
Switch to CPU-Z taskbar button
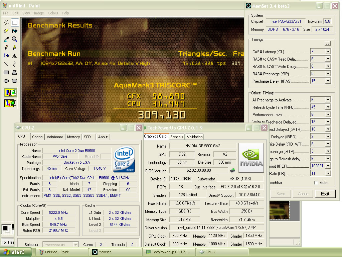[222, 252]
